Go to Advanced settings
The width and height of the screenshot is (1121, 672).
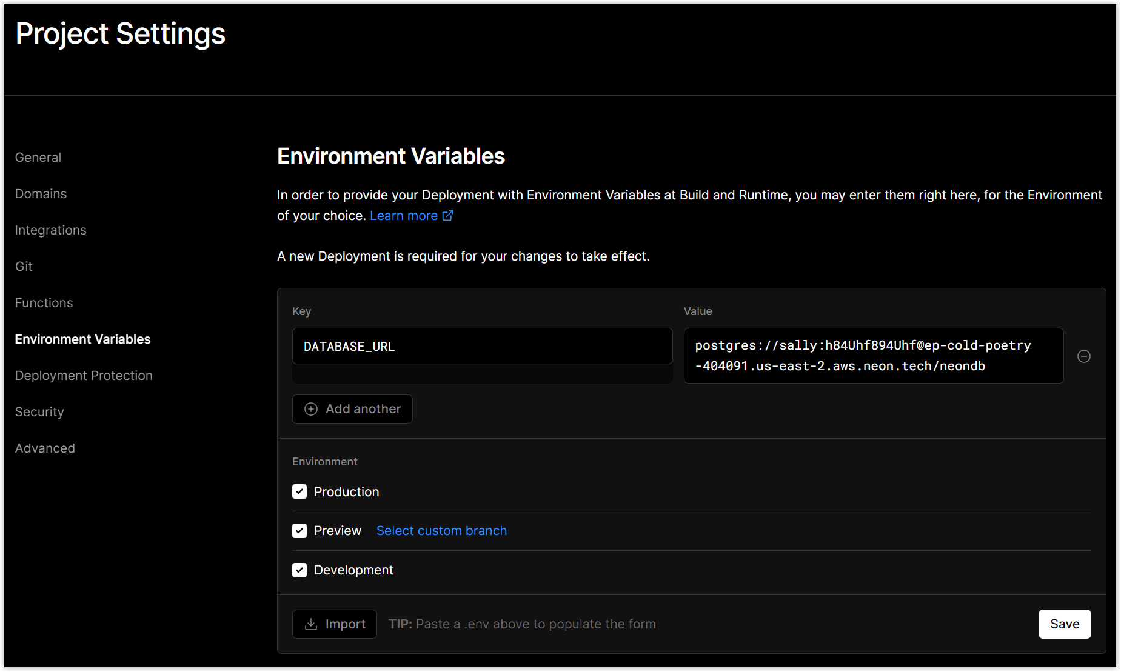tap(45, 448)
